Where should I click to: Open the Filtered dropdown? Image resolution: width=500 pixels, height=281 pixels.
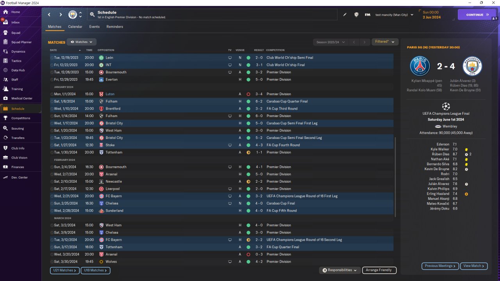click(385, 42)
